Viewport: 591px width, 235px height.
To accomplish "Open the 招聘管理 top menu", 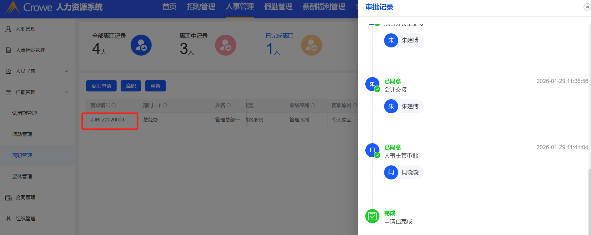I will point(201,7).
